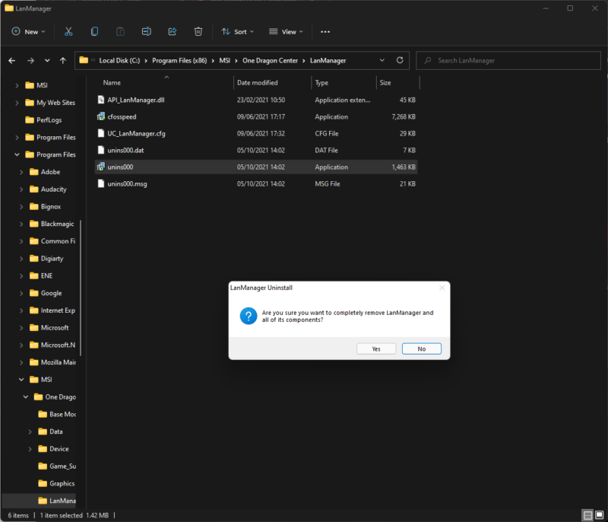Click Local Disk (C:) in breadcrumb
This screenshot has width=608, height=522.
pyautogui.click(x=119, y=61)
